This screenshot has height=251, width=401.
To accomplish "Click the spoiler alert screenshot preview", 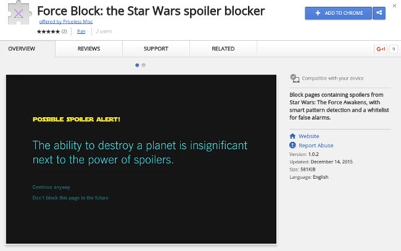I will coord(141,159).
